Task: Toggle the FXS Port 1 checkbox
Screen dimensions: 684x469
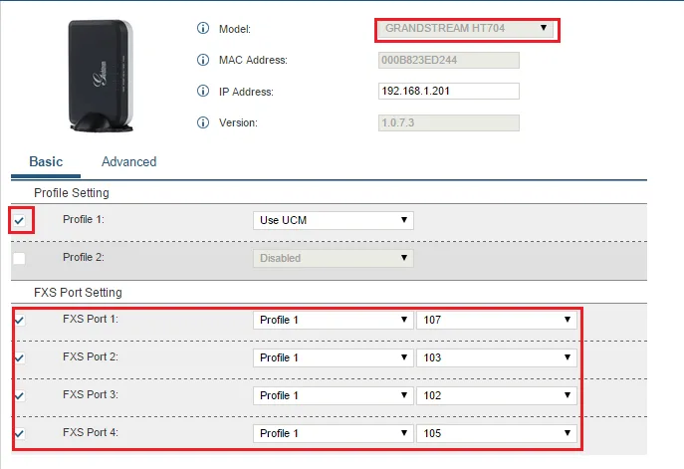Action: [x=20, y=320]
